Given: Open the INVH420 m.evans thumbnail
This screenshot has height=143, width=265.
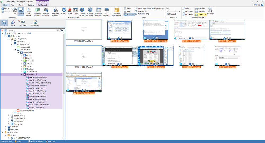Looking at the screenshot, I should click(x=156, y=56).
